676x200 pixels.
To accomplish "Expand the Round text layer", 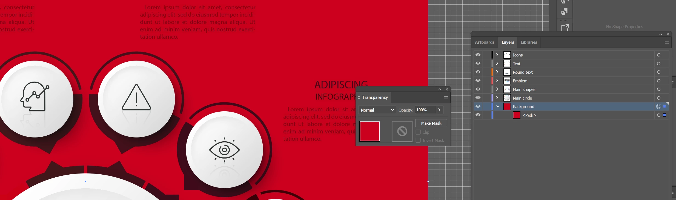I will (497, 72).
